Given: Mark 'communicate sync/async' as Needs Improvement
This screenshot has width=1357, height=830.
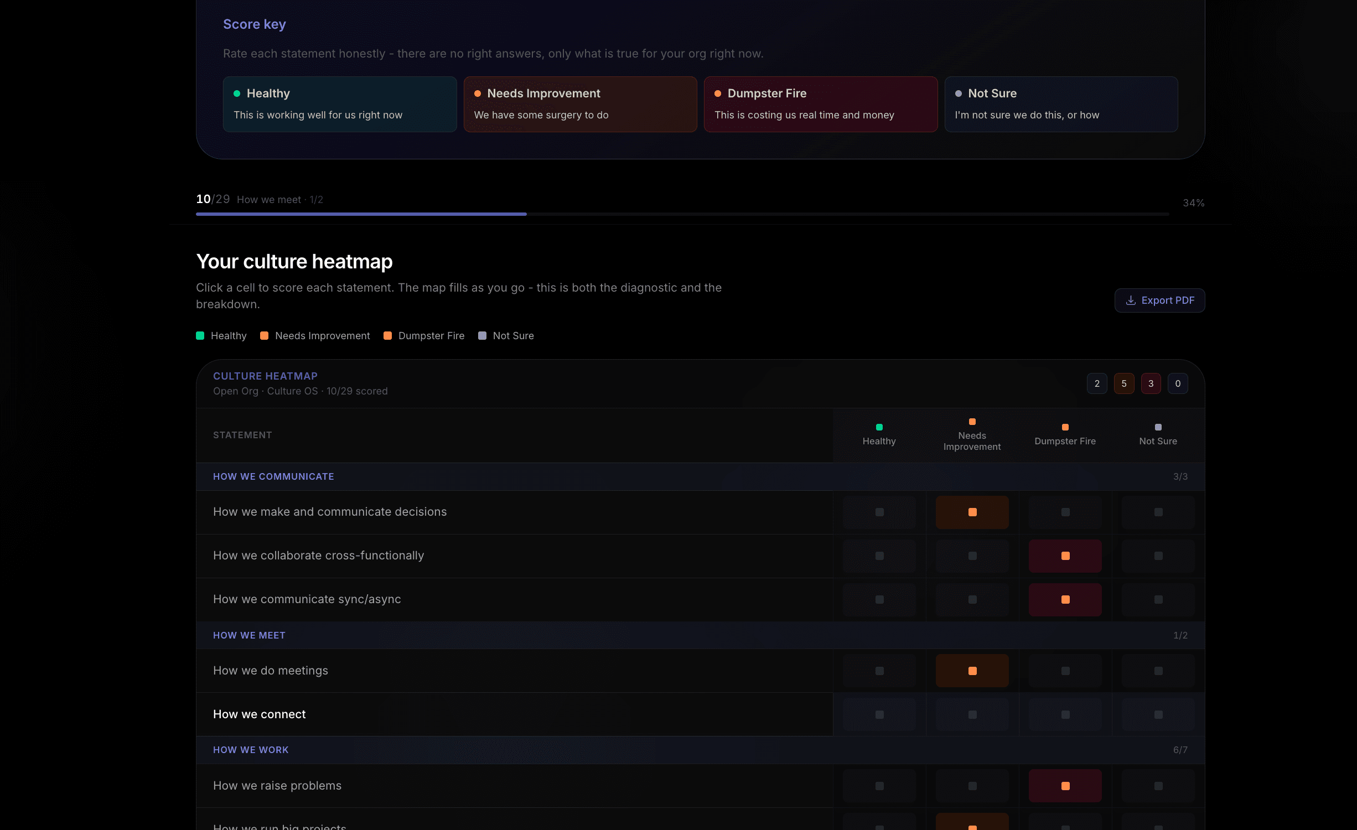Looking at the screenshot, I should click(x=972, y=600).
